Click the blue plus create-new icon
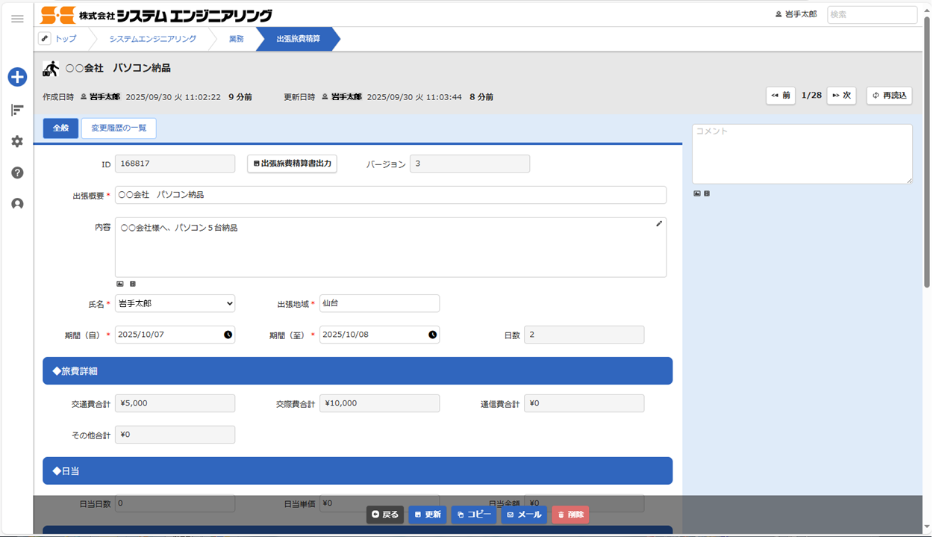This screenshot has height=537, width=936. pyautogui.click(x=17, y=76)
